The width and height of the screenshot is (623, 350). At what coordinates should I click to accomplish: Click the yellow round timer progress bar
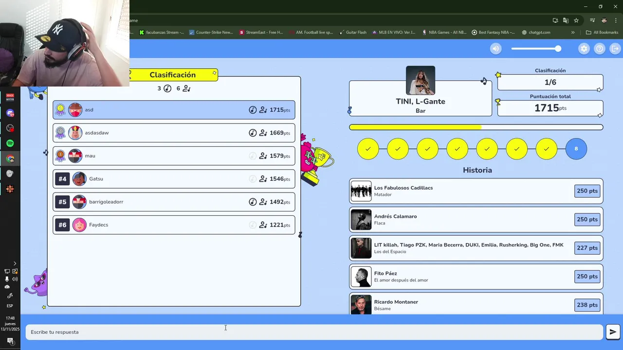pyautogui.click(x=476, y=127)
